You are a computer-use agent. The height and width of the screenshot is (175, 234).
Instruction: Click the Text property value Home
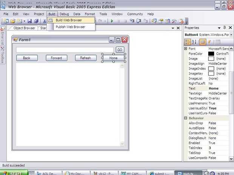point(214,88)
